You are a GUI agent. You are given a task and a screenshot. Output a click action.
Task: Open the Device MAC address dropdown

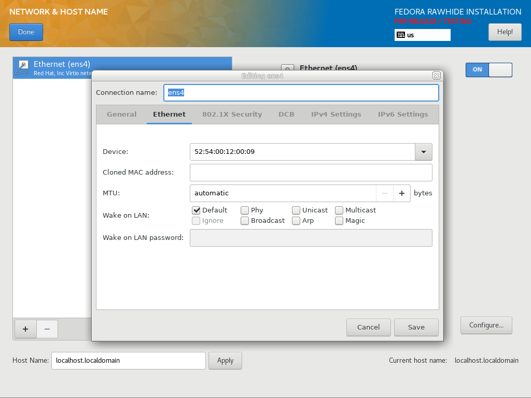[x=423, y=152]
